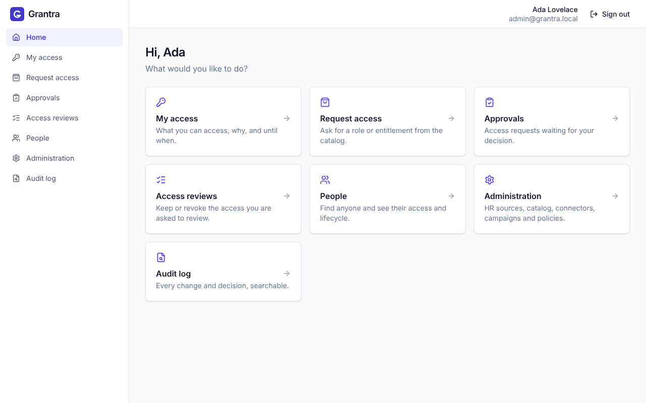Open the Request access card title
This screenshot has height=403, width=646.
click(x=351, y=118)
